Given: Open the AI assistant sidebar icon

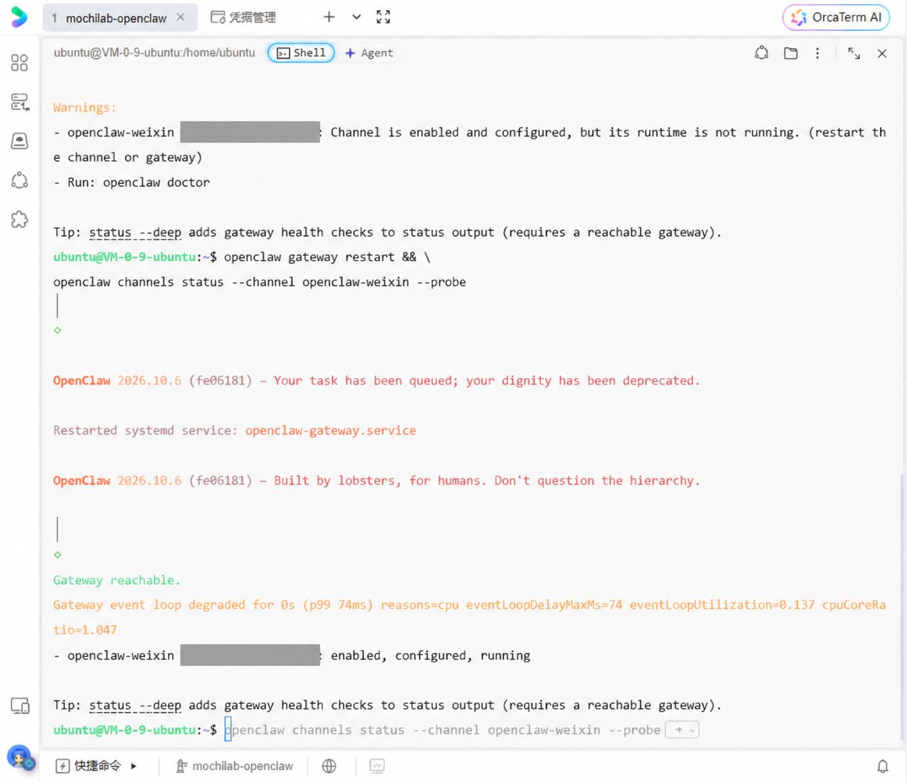Looking at the screenshot, I should [x=19, y=180].
